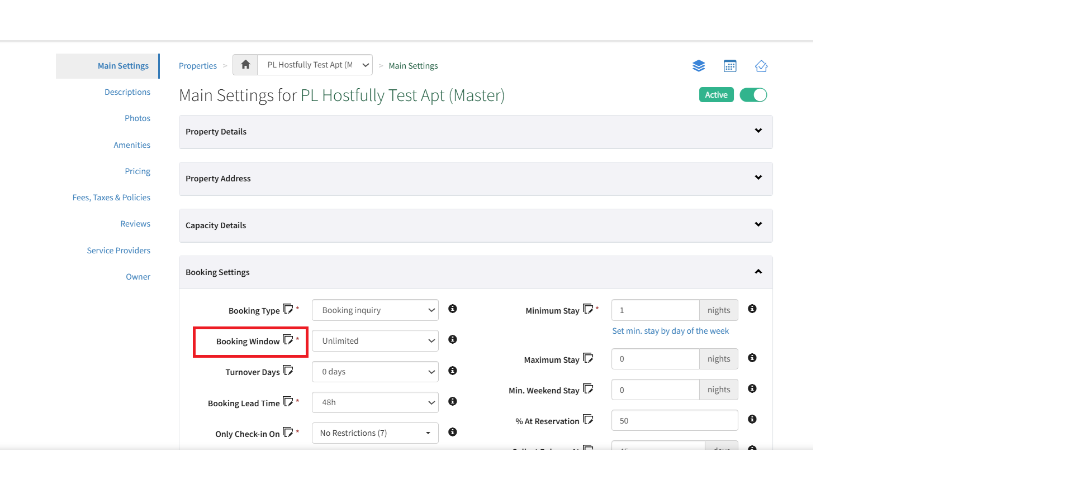Click Set min. stay by day link
Screen dimensions: 1072x495
[x=670, y=331]
